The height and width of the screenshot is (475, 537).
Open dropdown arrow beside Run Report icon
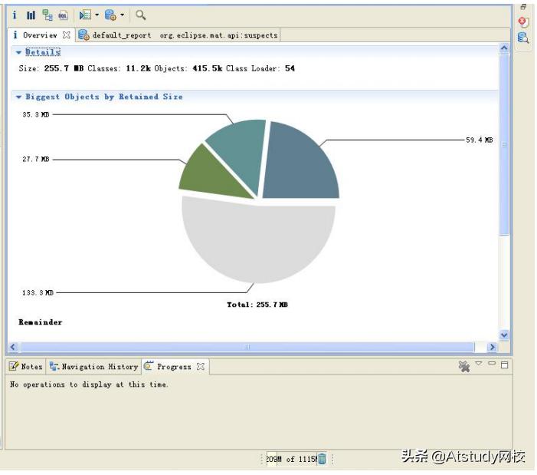97,15
